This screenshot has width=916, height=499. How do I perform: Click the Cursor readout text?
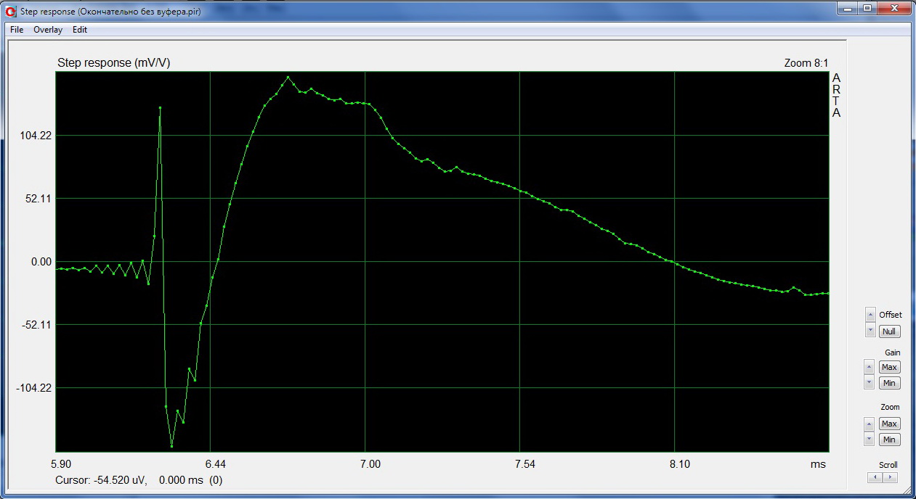click(139, 480)
